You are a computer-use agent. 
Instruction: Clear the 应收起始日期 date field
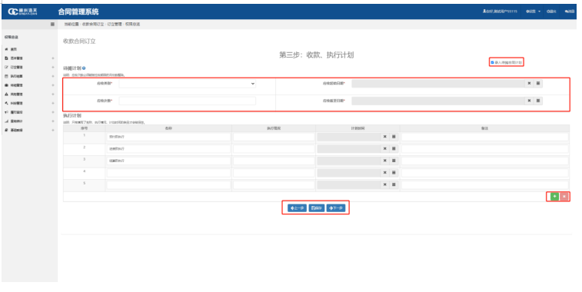(x=529, y=84)
